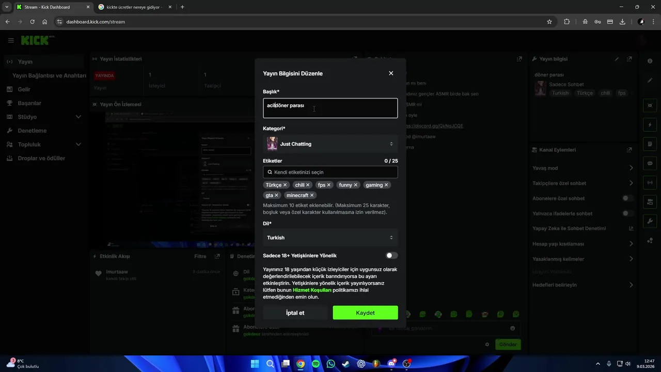The height and width of the screenshot is (372, 661).
Task: Open the Kategori Just Chatting dropdown
Action: pos(330,144)
